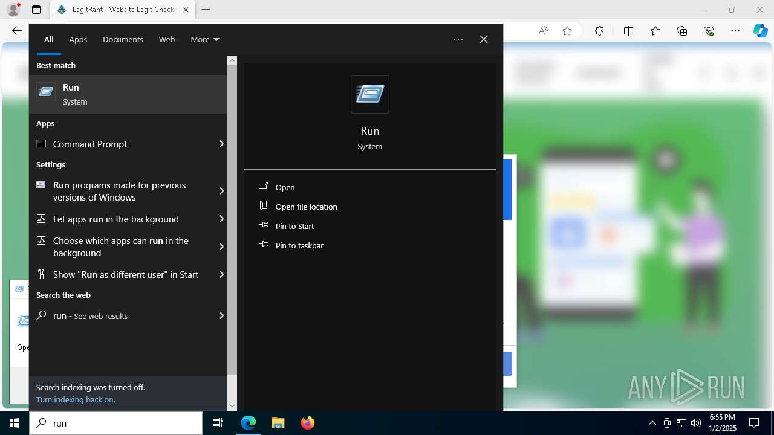Screen dimensions: 774x435
Task: Select Pin to taskbar
Action: 299,245
